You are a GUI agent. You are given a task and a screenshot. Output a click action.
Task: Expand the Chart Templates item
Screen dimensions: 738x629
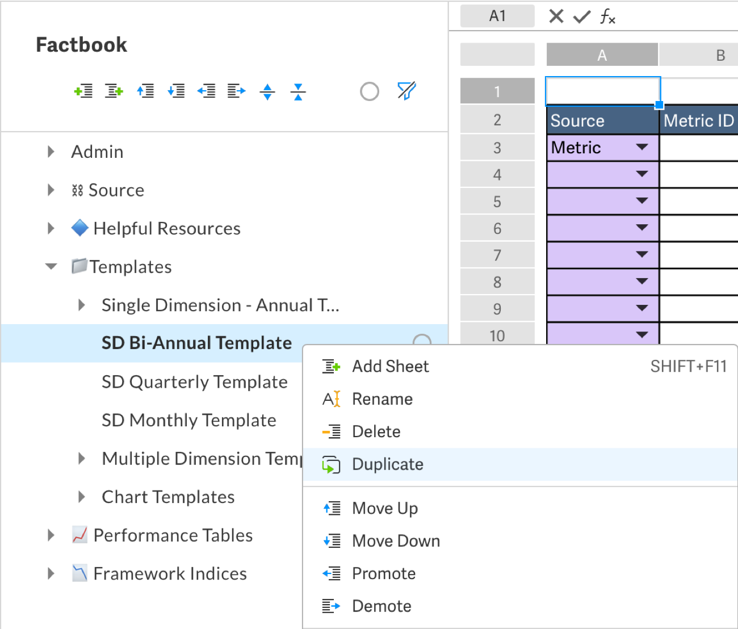click(x=82, y=497)
